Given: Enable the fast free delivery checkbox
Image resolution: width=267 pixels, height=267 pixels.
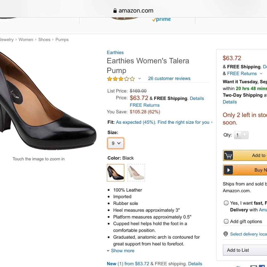Looking at the screenshot, I should 226,203.
